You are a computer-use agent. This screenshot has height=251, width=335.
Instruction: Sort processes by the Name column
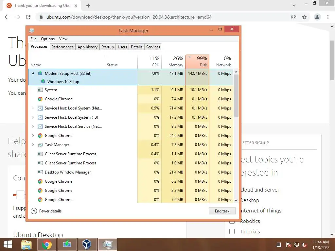67,61
